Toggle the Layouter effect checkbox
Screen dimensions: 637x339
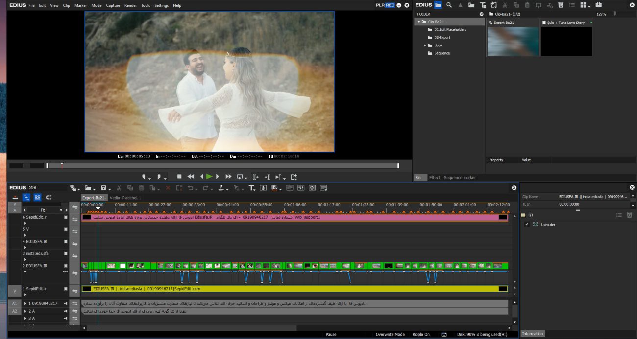tap(527, 225)
